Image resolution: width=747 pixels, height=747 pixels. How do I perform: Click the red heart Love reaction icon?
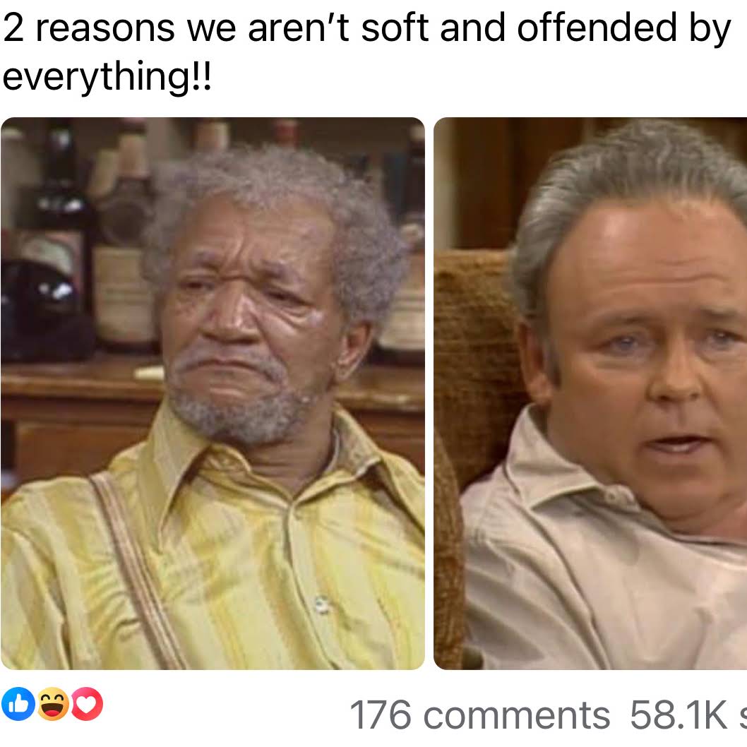[87, 704]
